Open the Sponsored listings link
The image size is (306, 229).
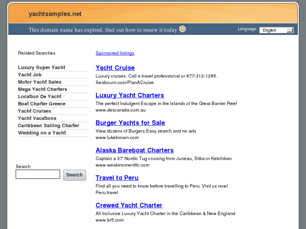coord(115,53)
